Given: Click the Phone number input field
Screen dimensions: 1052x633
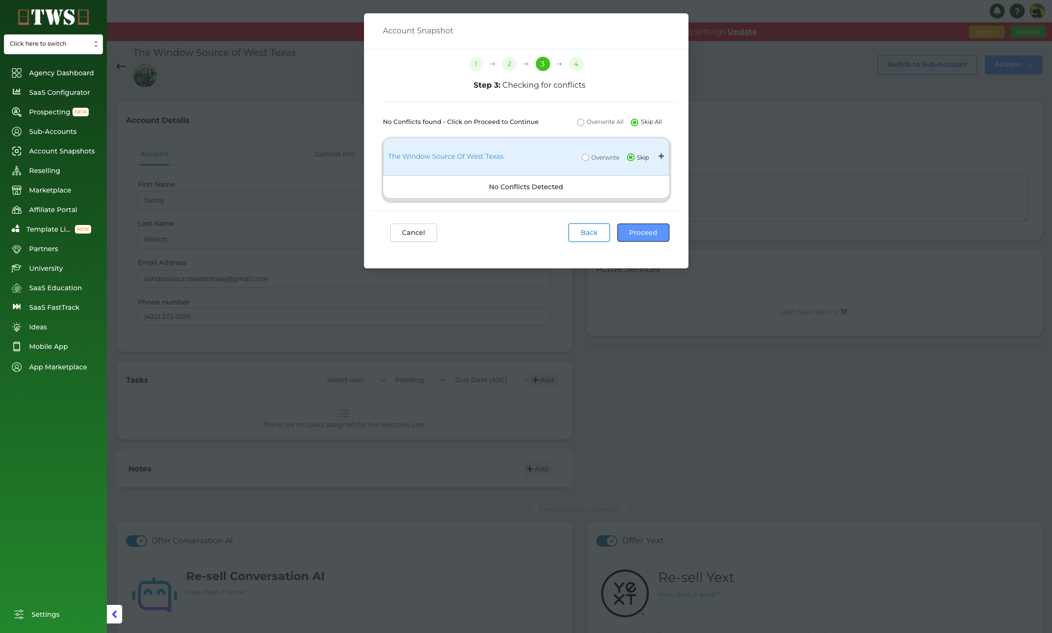Looking at the screenshot, I should click(344, 316).
